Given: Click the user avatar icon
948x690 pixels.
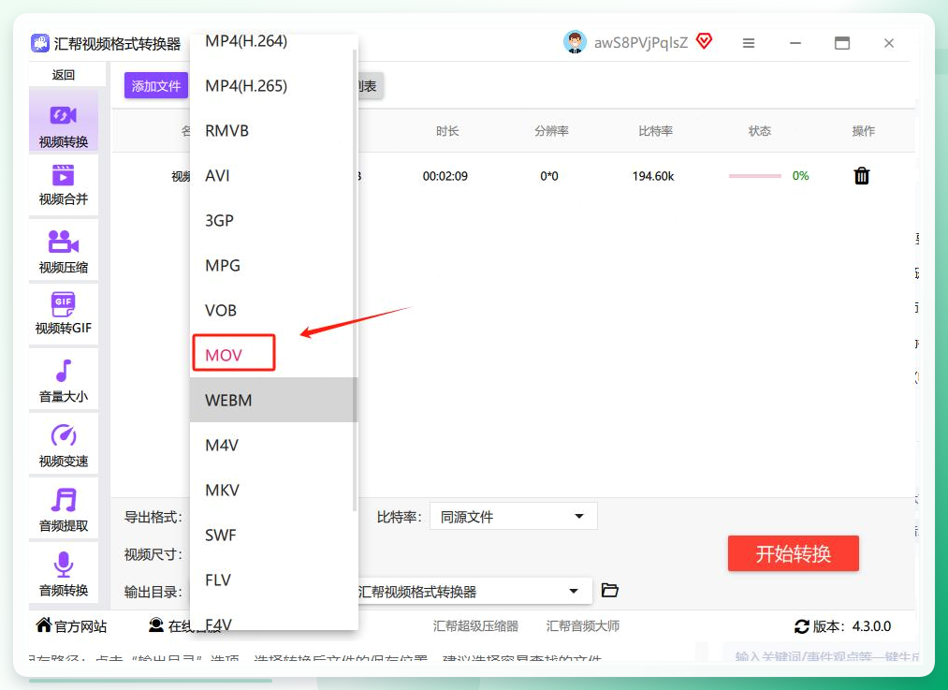Looking at the screenshot, I should tap(575, 42).
